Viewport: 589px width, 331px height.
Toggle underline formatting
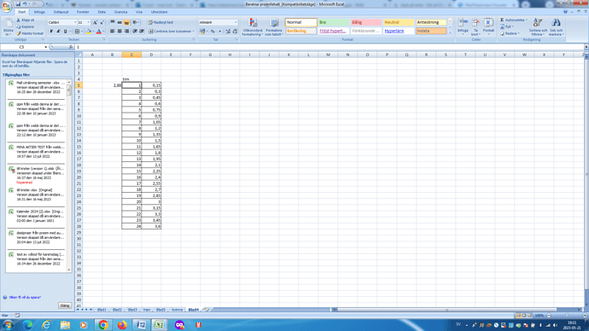click(x=65, y=32)
